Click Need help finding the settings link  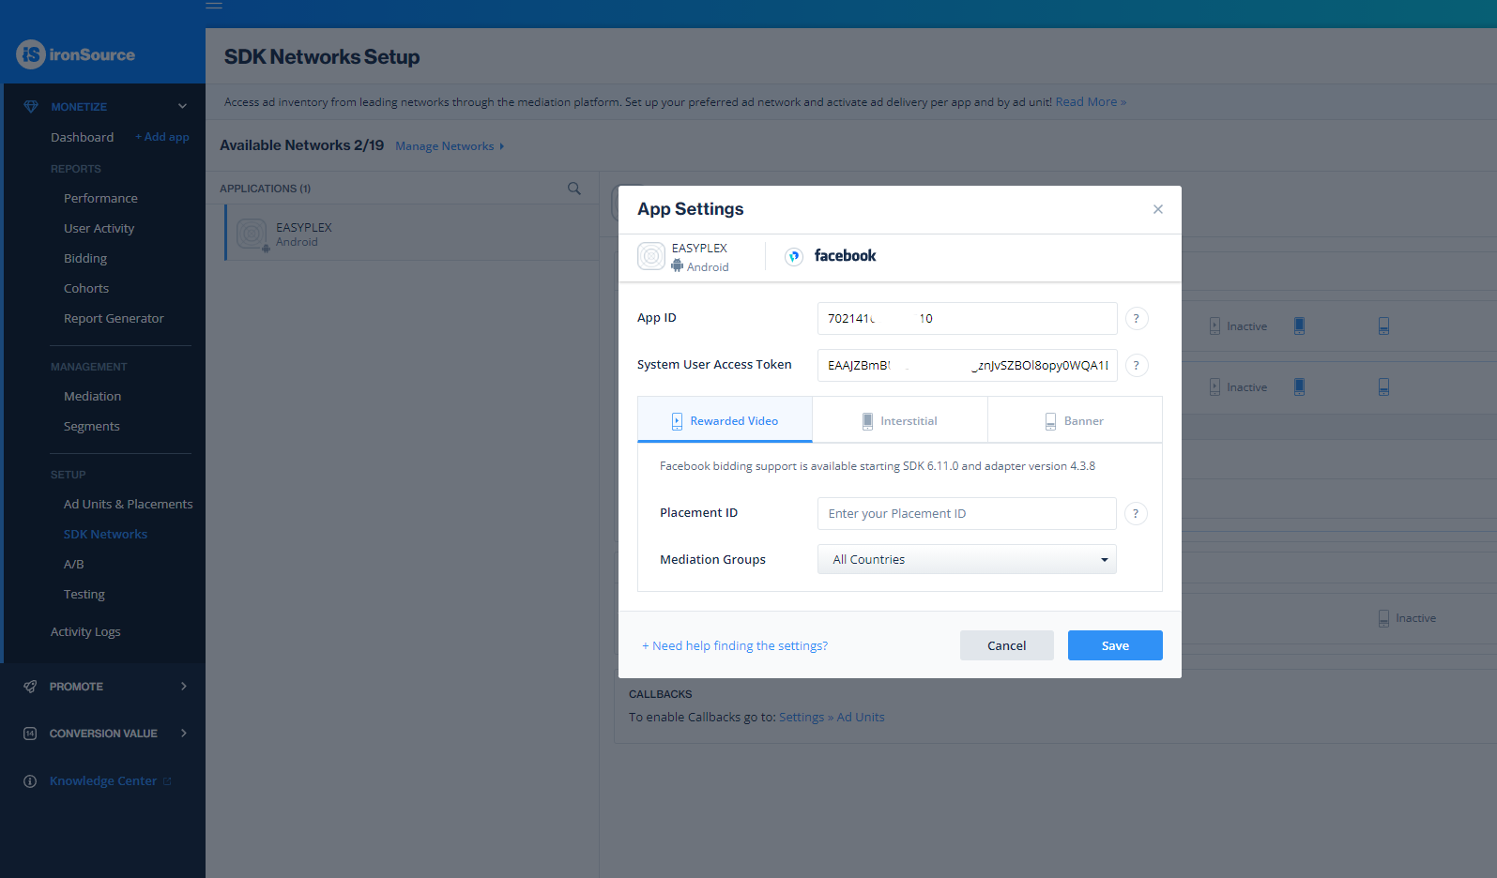735,645
